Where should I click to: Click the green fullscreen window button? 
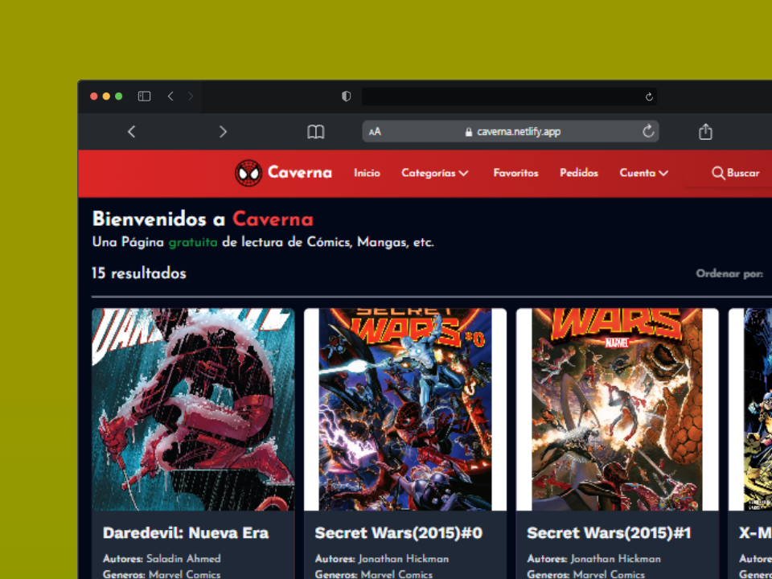(x=119, y=96)
